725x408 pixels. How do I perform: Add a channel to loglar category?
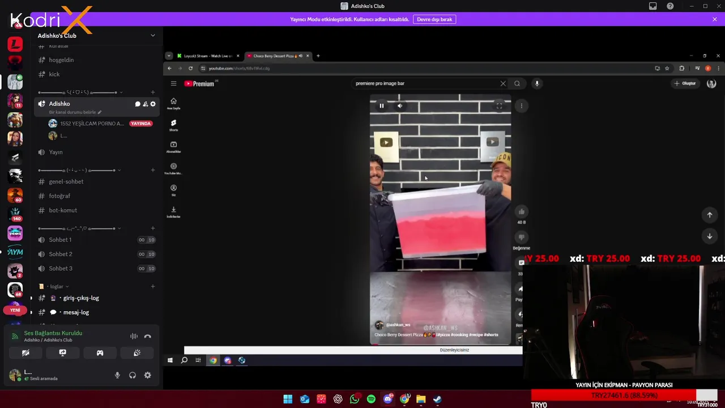[x=152, y=287]
